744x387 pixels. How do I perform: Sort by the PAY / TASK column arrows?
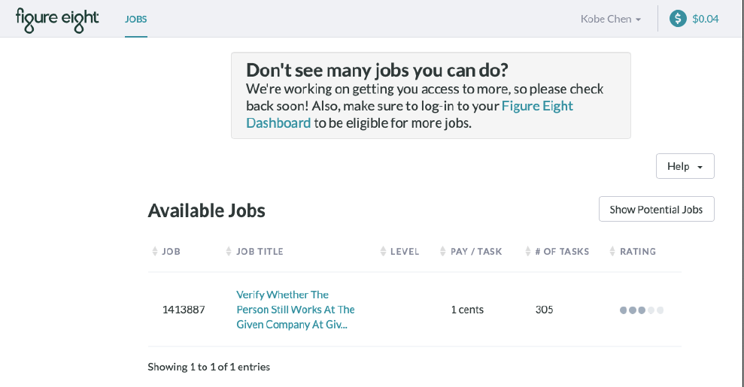[x=442, y=252]
